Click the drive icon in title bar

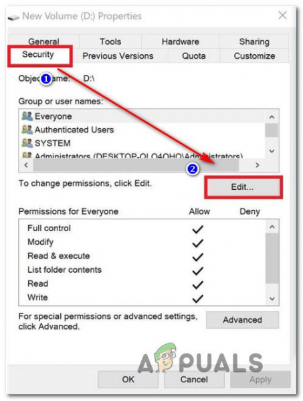pos(13,17)
